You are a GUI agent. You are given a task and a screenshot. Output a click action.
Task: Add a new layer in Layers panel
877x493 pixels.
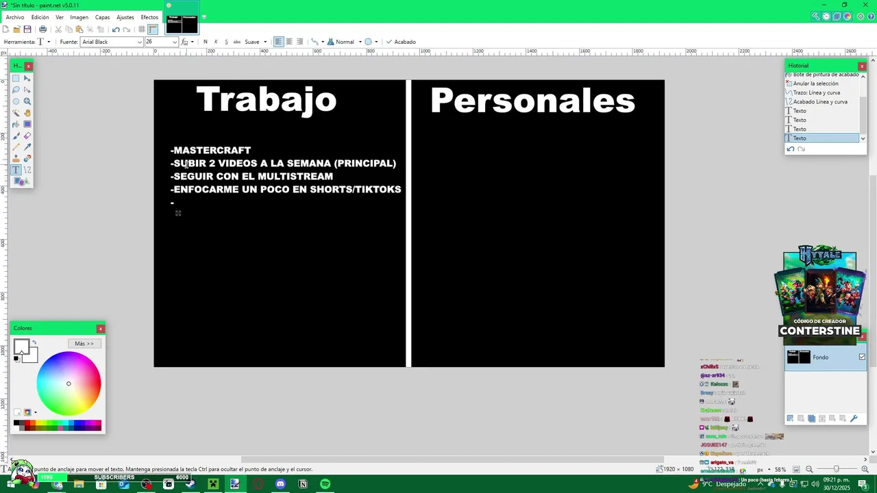point(790,418)
